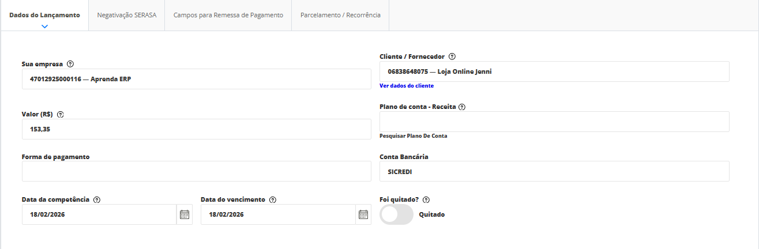Click the Valor field showing 153,35
Screen dimensions: 759x249
point(196,129)
